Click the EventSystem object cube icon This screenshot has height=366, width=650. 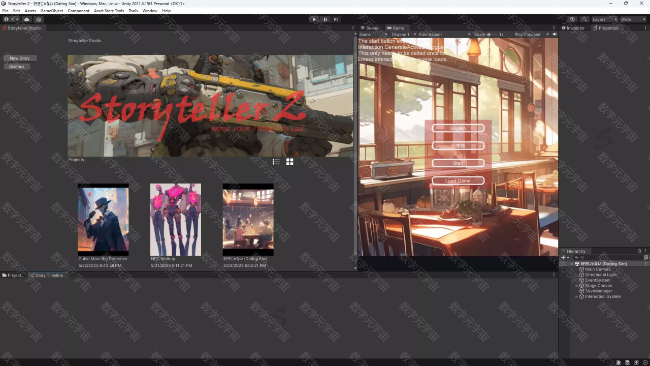582,280
